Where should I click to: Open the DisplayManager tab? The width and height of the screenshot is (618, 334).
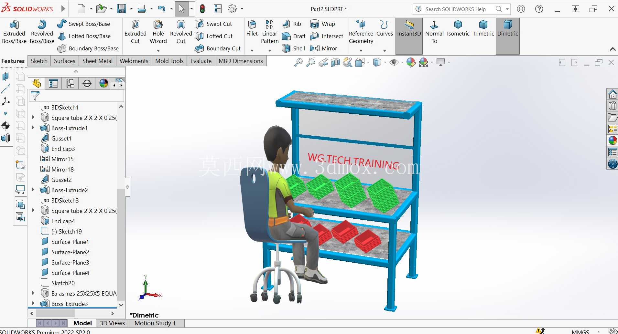[x=104, y=84]
